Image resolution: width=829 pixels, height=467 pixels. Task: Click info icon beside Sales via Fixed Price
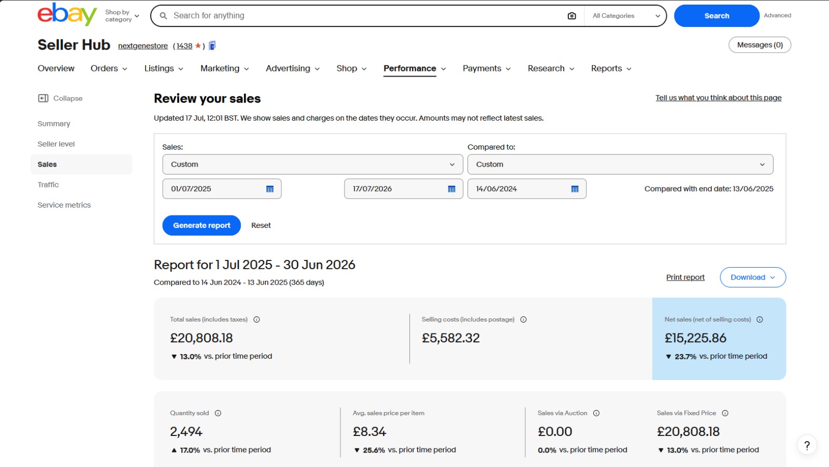tap(725, 413)
